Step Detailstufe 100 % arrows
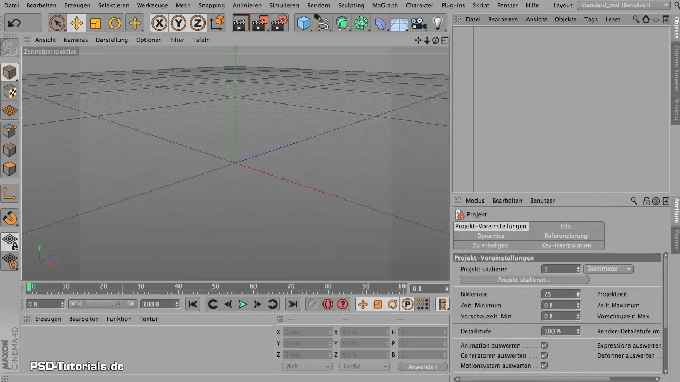The image size is (680, 382). (x=578, y=331)
